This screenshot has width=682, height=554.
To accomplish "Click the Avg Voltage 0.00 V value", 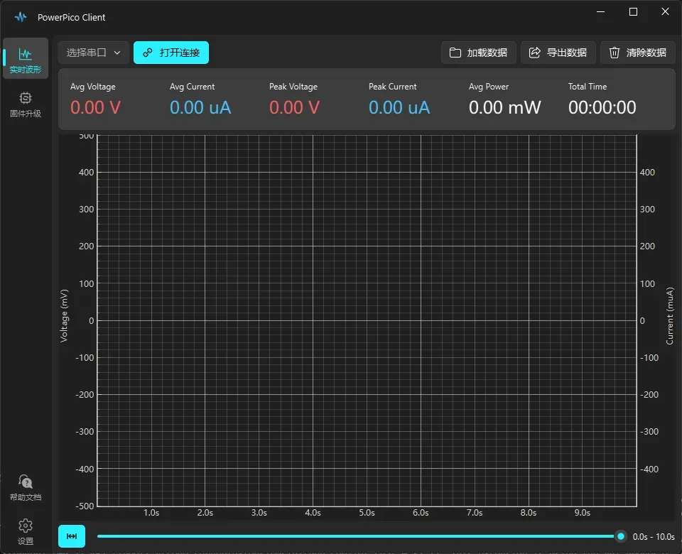I will coord(95,107).
